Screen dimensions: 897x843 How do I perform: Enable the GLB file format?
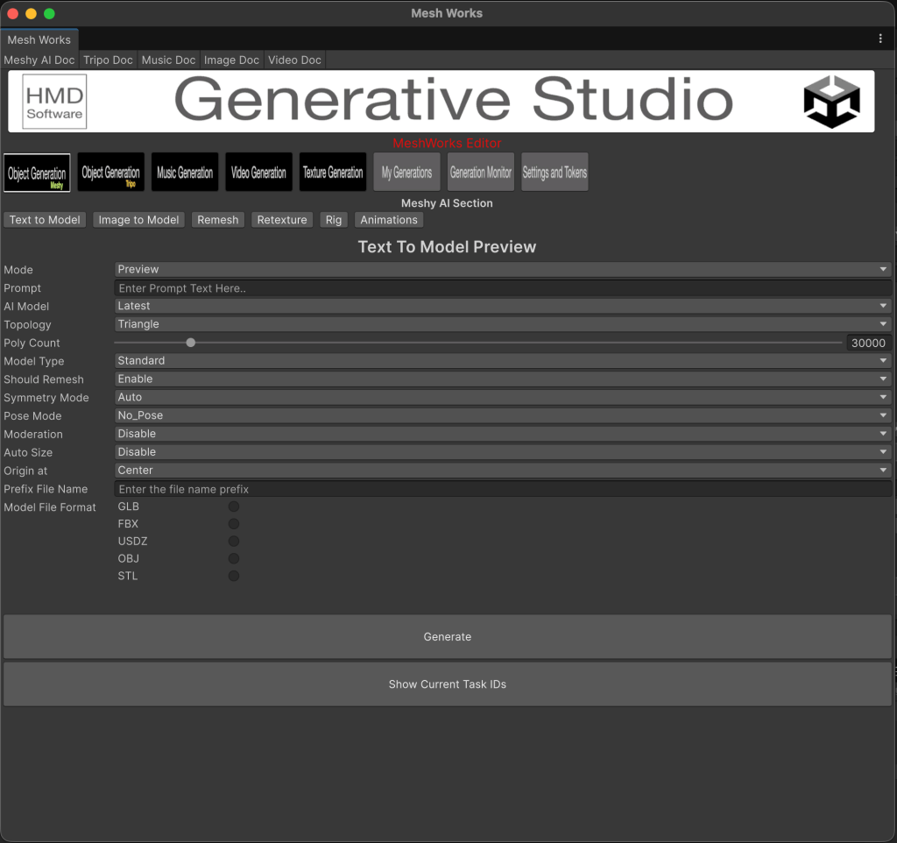point(233,507)
